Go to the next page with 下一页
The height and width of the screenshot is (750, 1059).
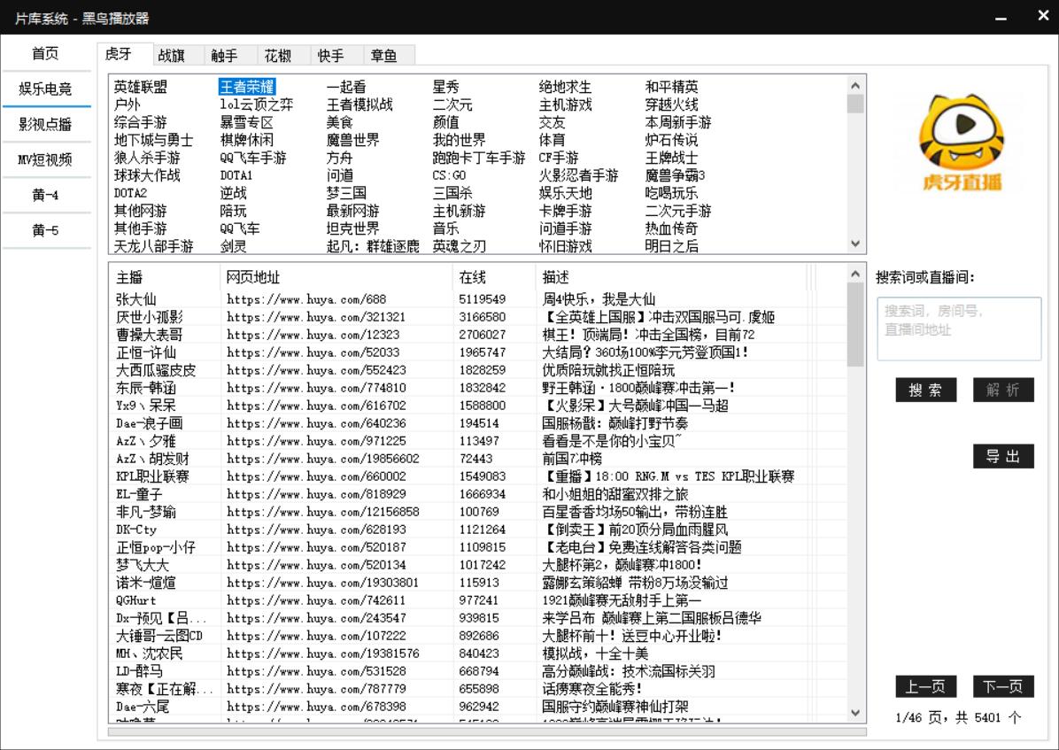(x=1003, y=686)
